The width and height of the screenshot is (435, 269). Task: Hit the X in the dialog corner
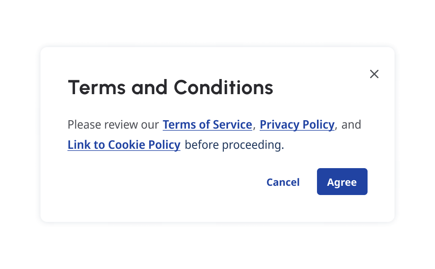point(374,74)
